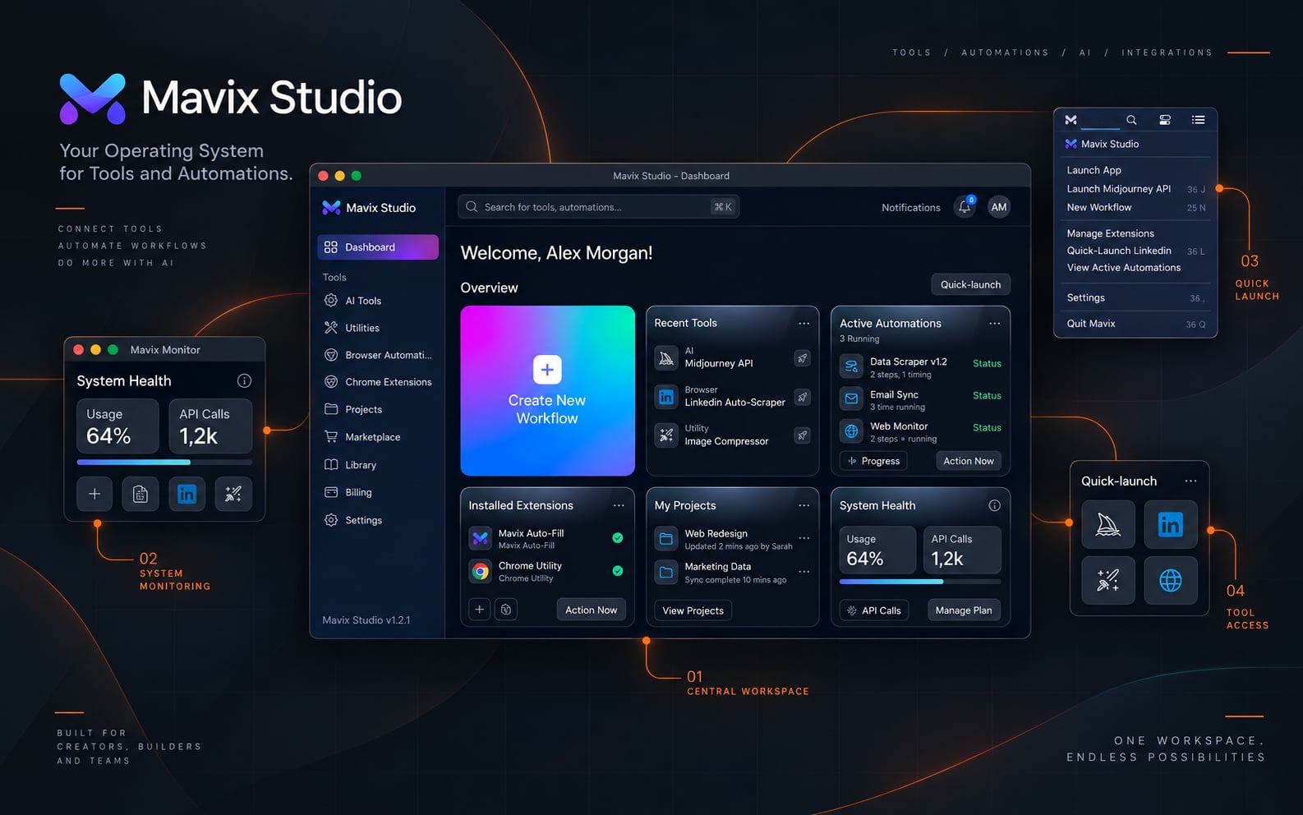
Task: Open the Recent Tools card's three-dot menu
Action: click(x=803, y=324)
